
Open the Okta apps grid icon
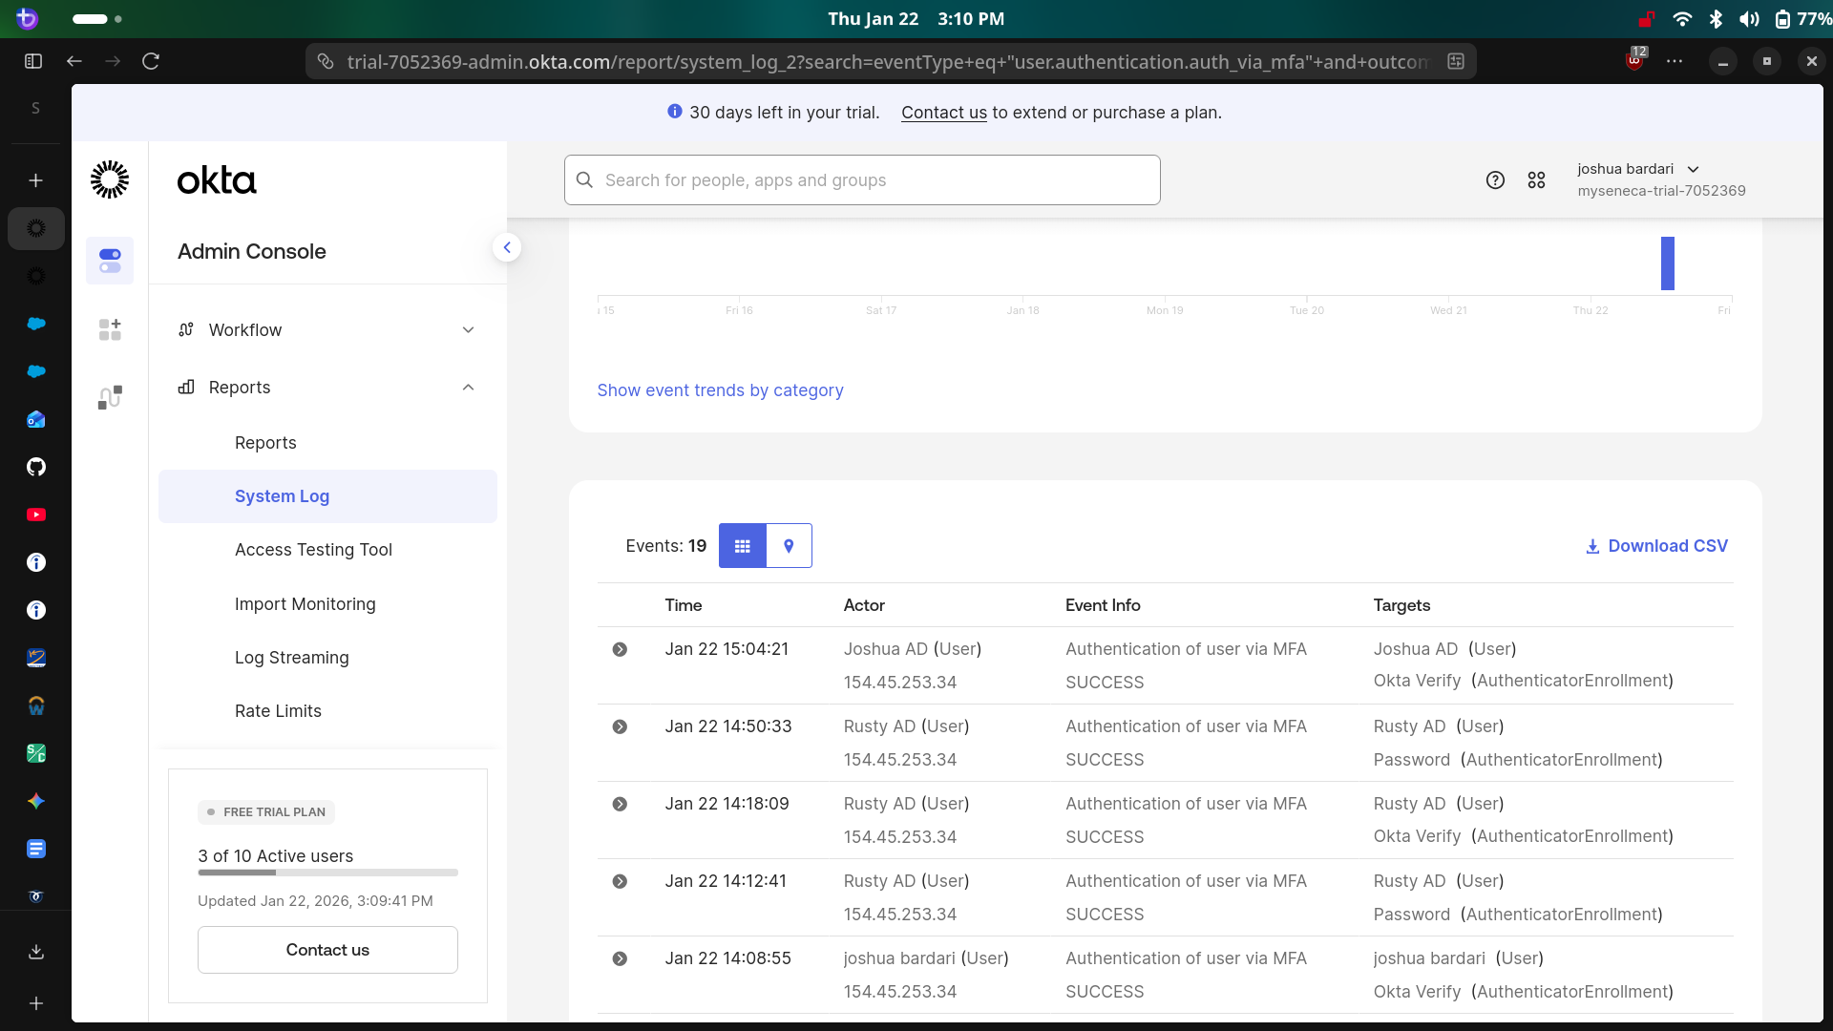[x=1536, y=180]
